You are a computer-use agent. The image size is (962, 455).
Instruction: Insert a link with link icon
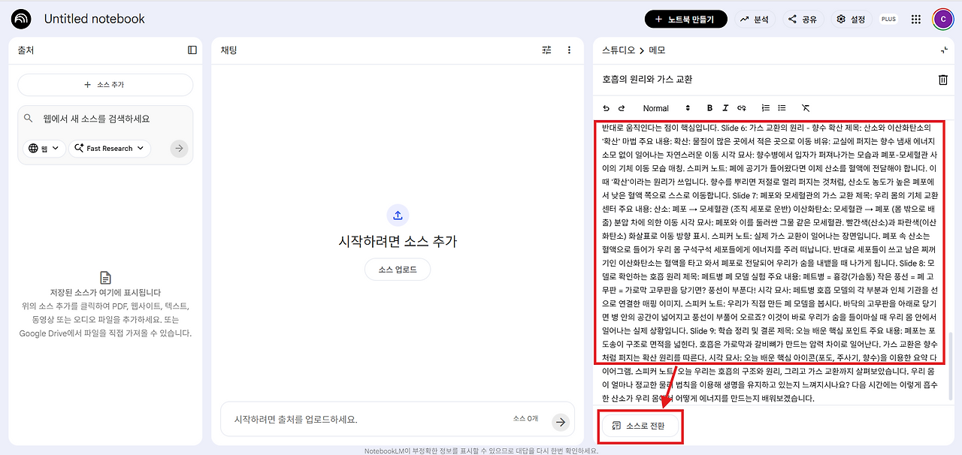(x=742, y=108)
